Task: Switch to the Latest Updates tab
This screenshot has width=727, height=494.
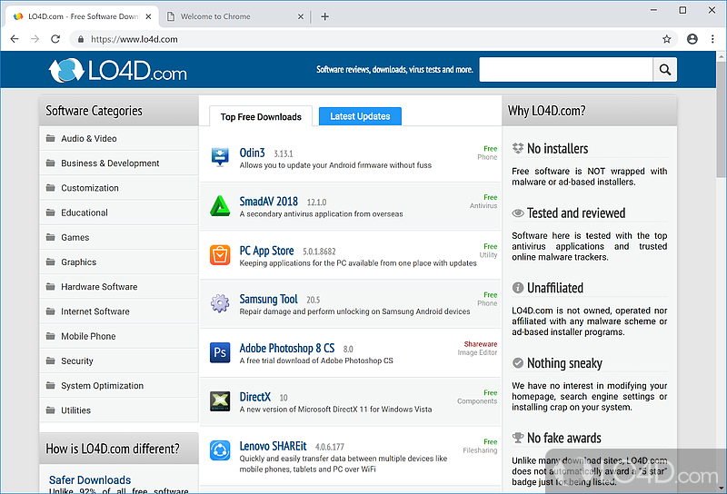Action: [x=360, y=116]
